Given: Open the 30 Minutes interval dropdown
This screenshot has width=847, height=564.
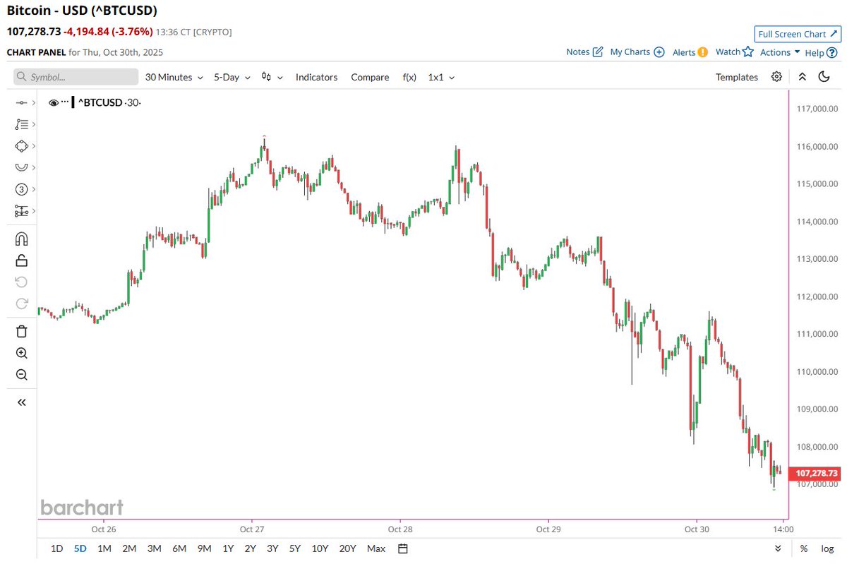Looking at the screenshot, I should tap(169, 77).
